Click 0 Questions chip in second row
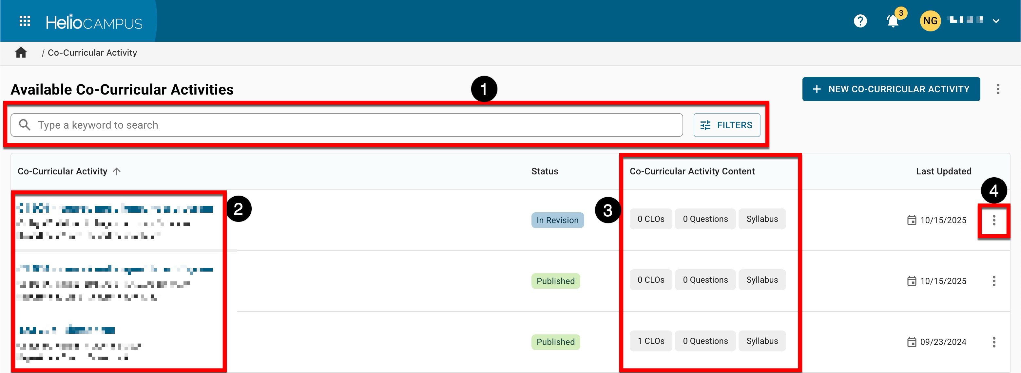Image resolution: width=1021 pixels, height=373 pixels. (x=705, y=280)
